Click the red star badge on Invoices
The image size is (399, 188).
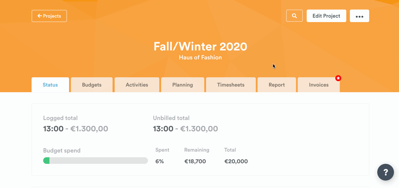coord(338,78)
